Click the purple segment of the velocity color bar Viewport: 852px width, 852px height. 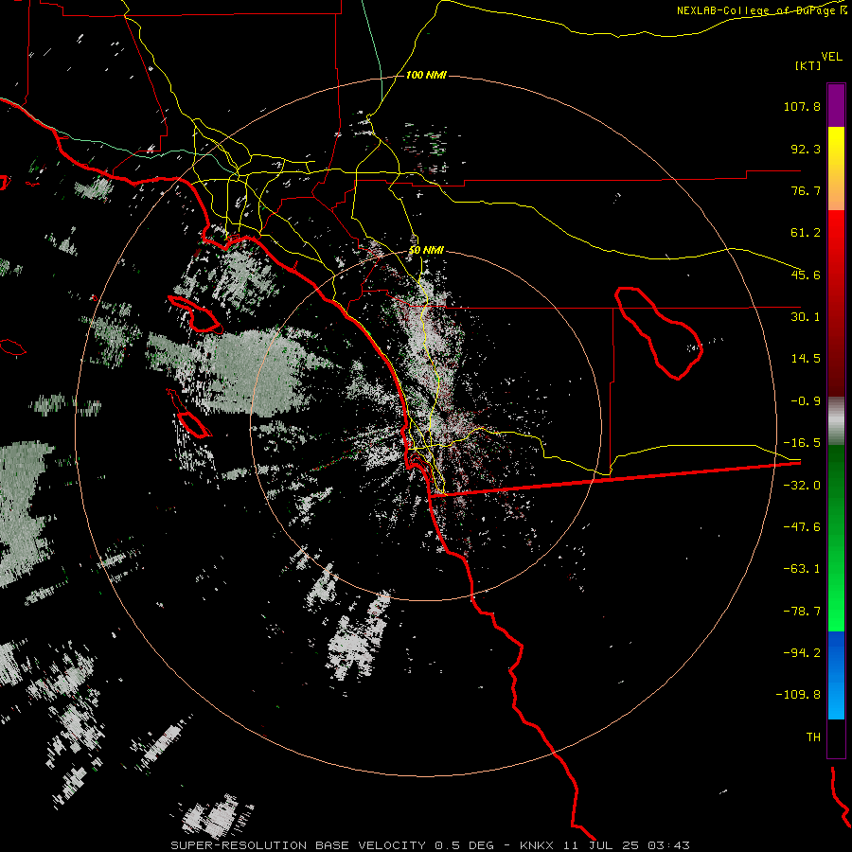click(836, 105)
